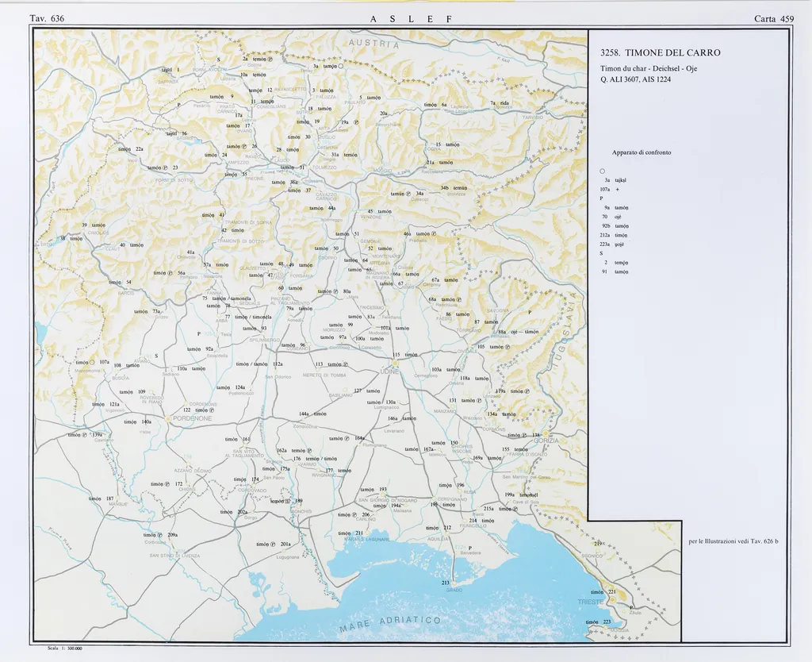Screen dimensions: 812x662
Task: Click legend entry 70 ojé
Action: 614,217
